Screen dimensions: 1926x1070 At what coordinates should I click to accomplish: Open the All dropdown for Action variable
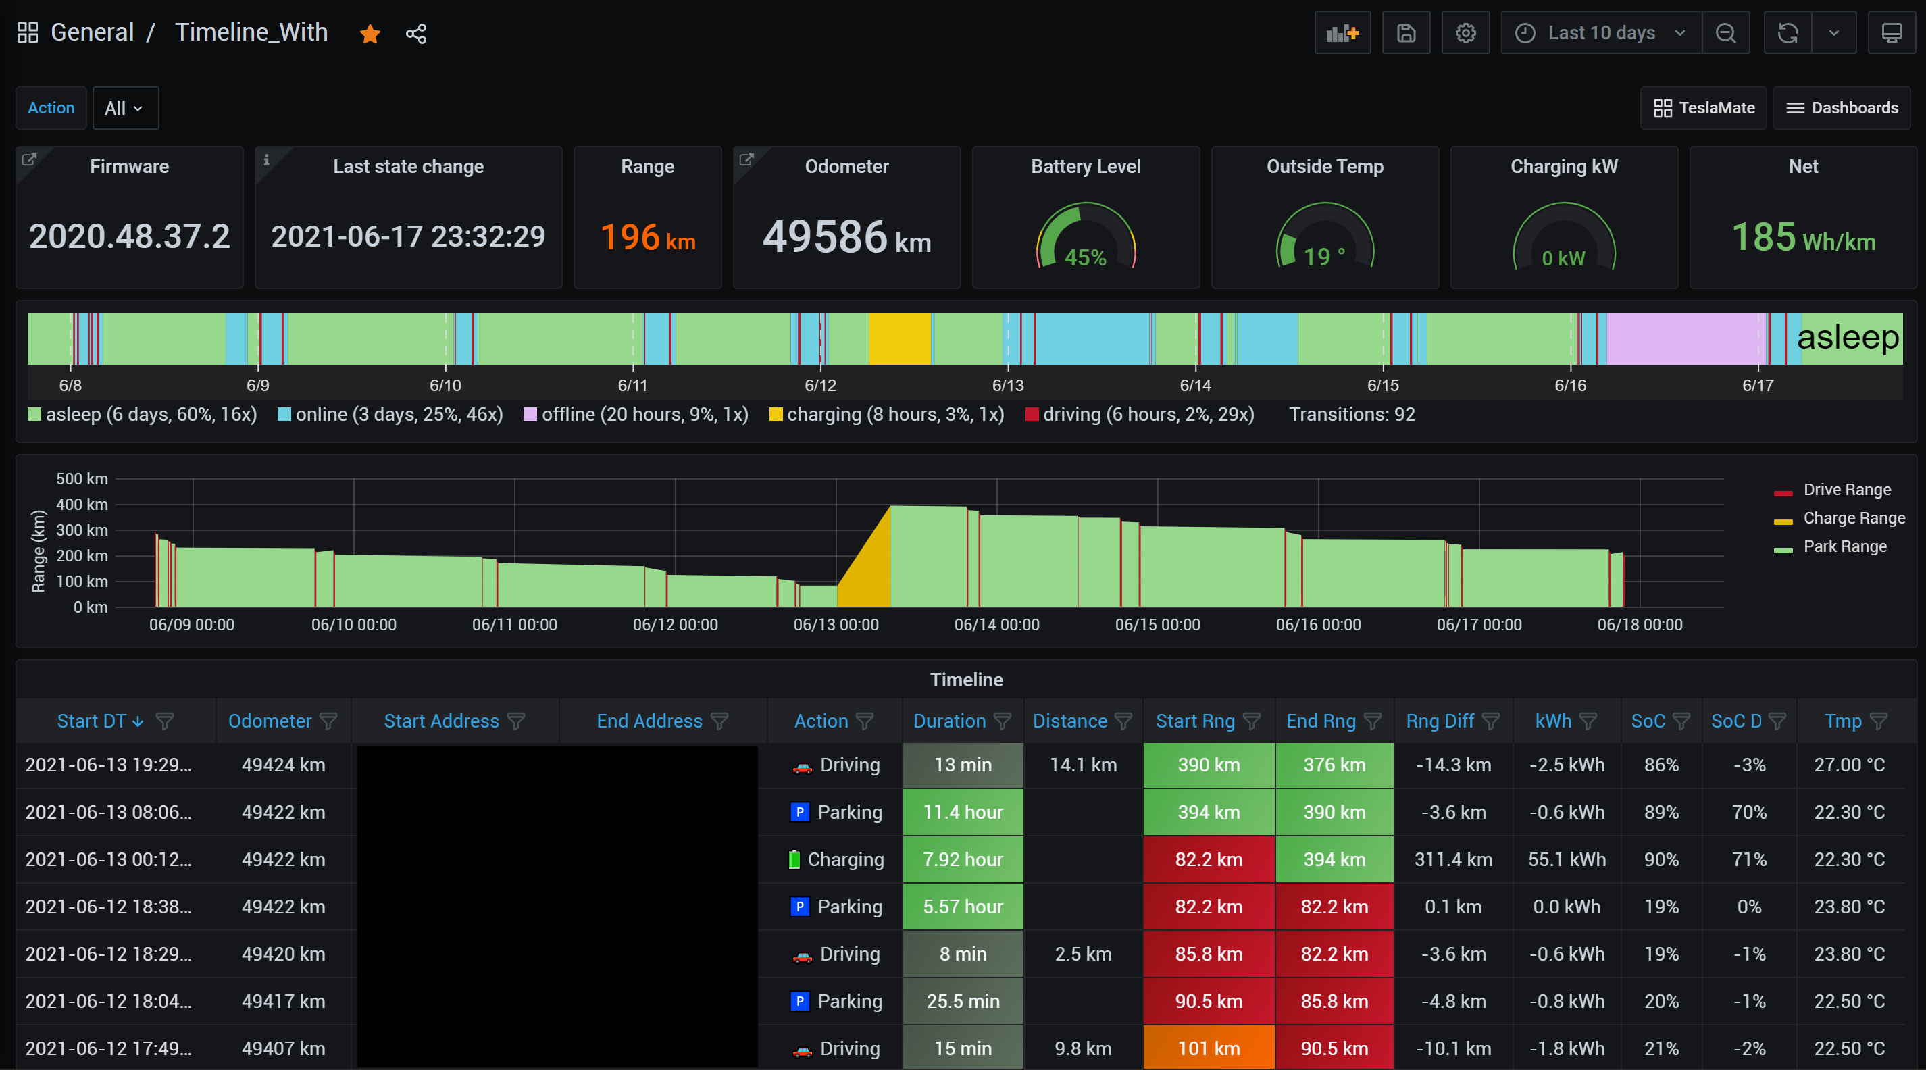(x=125, y=107)
